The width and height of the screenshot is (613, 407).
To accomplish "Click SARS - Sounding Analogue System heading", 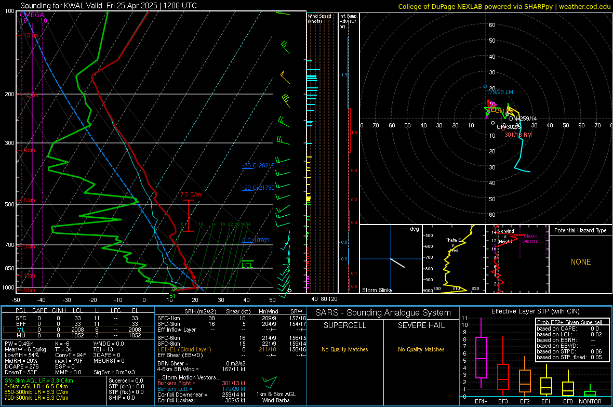I will click(x=383, y=313).
